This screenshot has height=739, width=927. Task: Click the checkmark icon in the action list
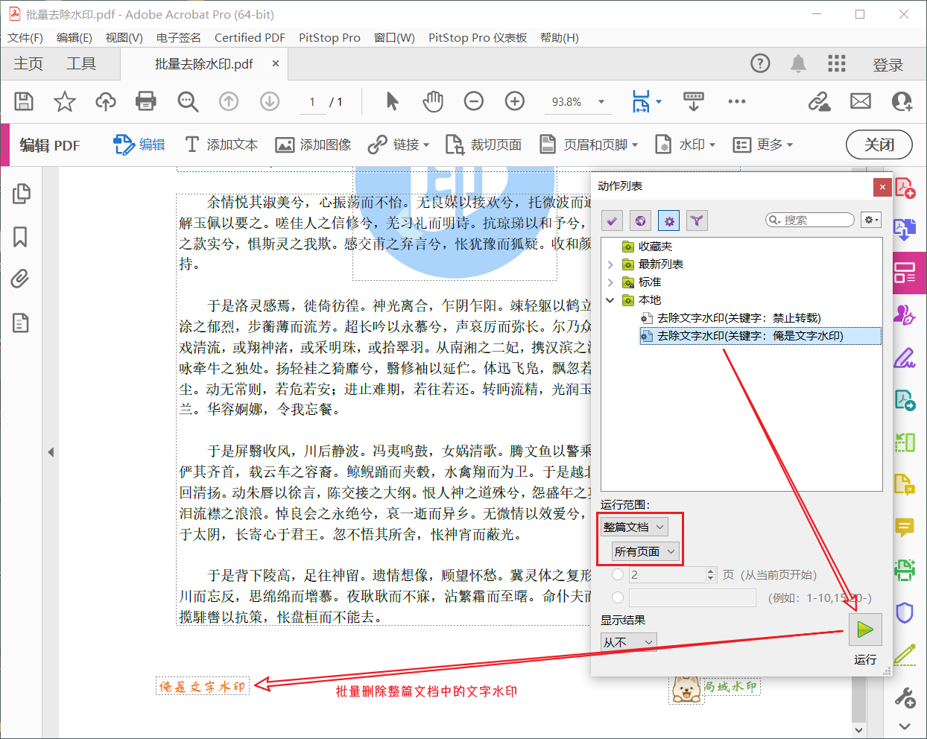612,221
